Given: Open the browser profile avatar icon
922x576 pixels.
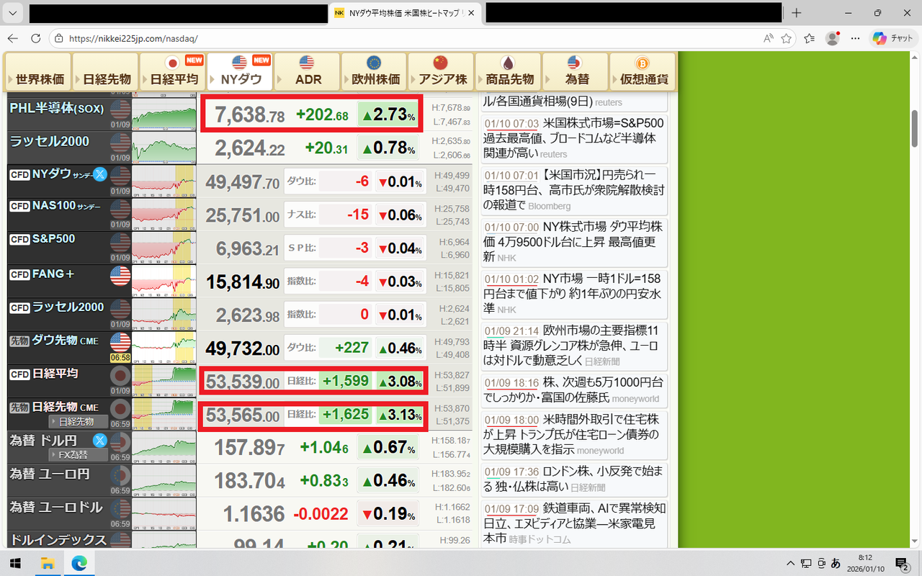Looking at the screenshot, I should point(833,38).
